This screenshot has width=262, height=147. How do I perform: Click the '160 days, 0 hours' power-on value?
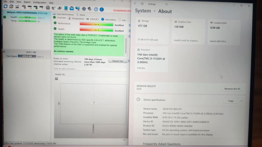coord(93,59)
